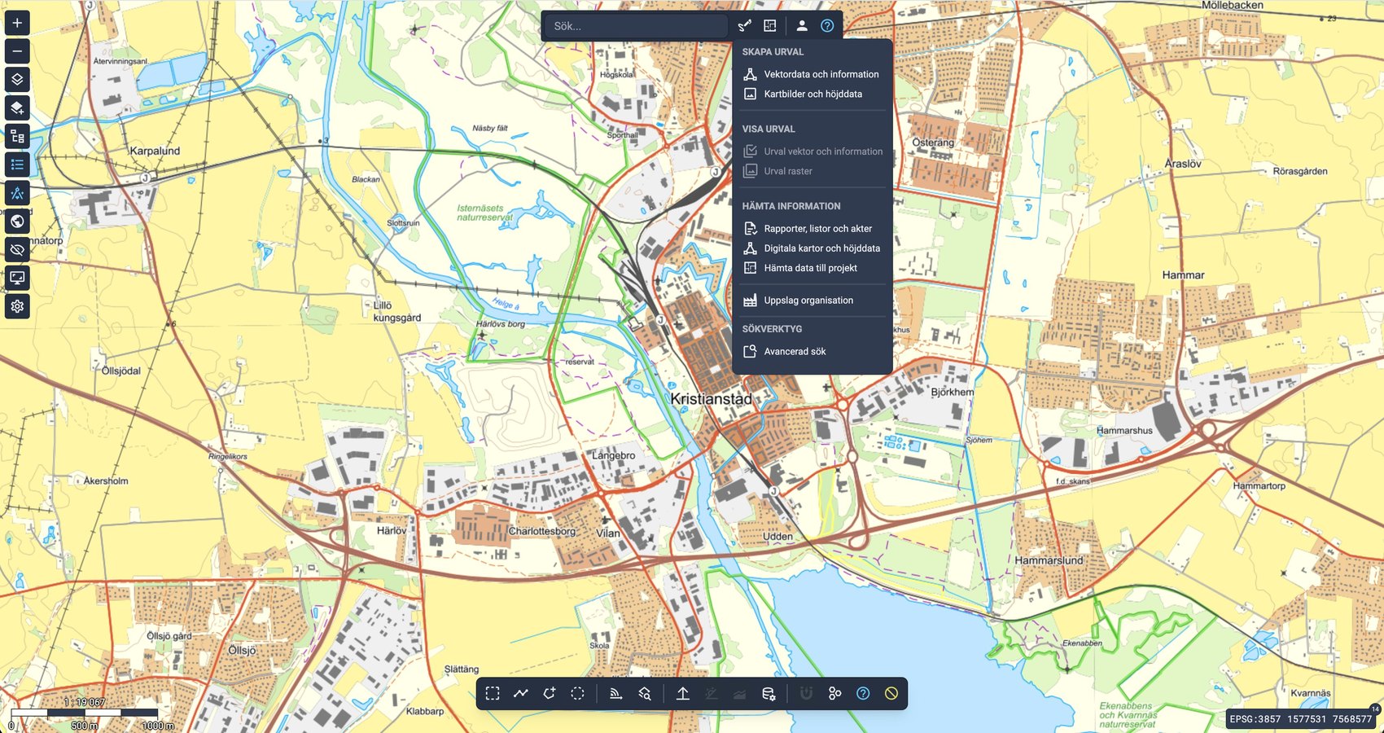Viewport: 1384px width, 733px height.
Task: Click the dimmed terrain profile icon
Action: click(739, 694)
